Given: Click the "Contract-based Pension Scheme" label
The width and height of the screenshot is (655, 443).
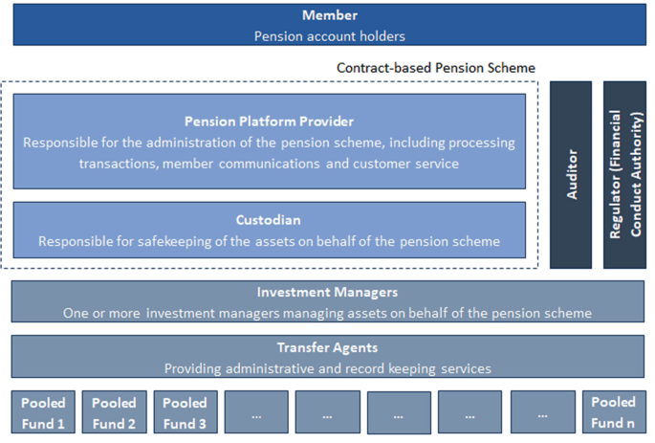Looking at the screenshot, I should tap(436, 68).
